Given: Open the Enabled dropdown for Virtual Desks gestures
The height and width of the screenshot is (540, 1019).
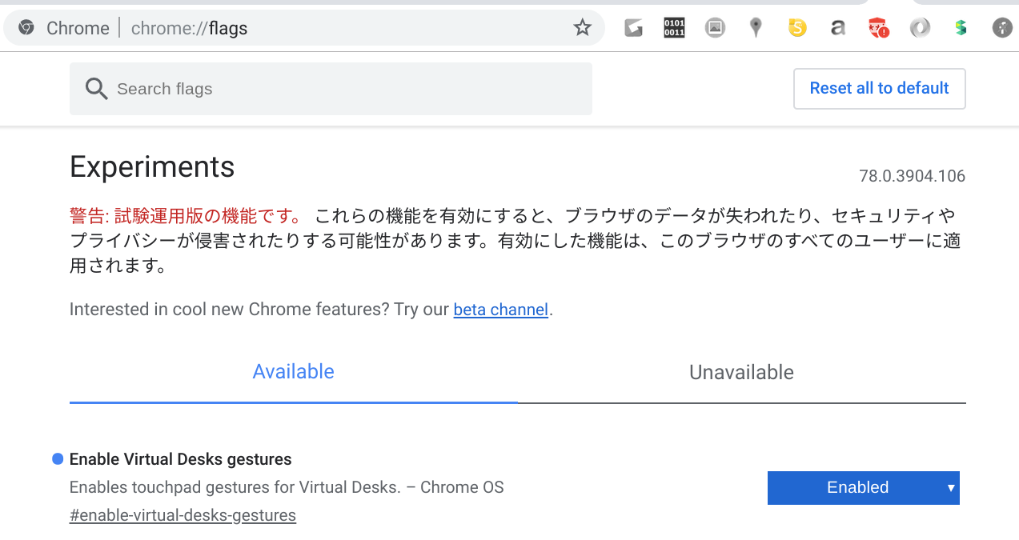Looking at the screenshot, I should [863, 488].
